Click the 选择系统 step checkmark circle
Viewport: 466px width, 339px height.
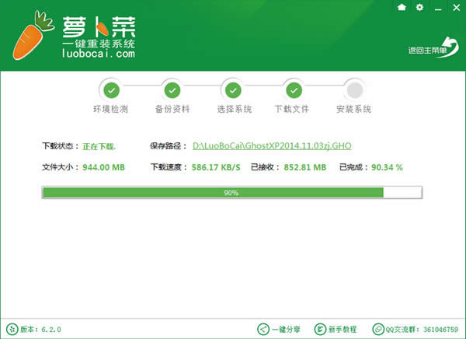[x=232, y=89]
